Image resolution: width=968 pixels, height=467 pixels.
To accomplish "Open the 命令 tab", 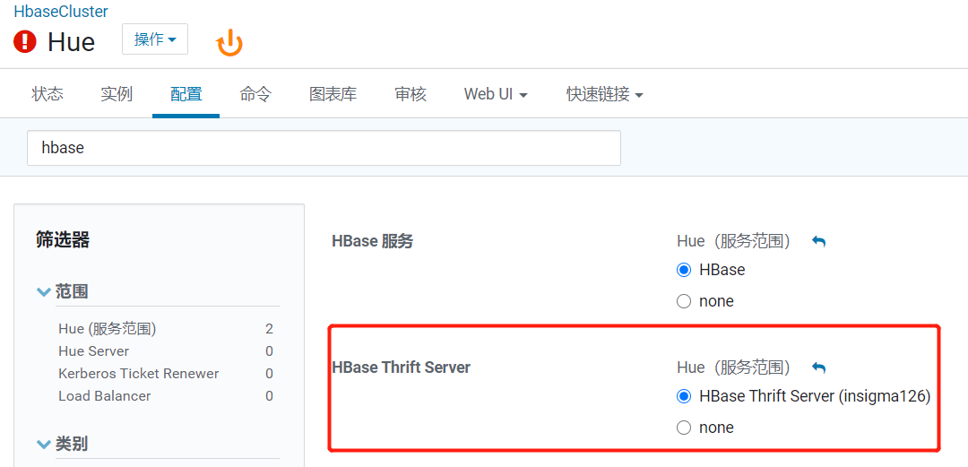I will (255, 94).
